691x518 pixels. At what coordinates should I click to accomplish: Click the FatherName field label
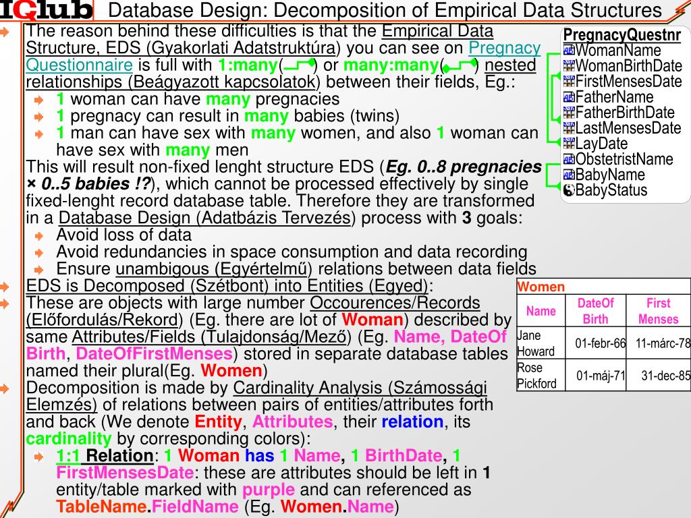[x=615, y=96]
